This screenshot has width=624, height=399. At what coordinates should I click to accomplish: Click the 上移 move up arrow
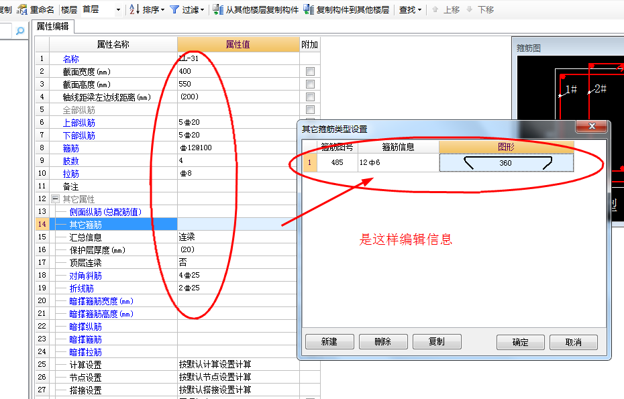pos(435,9)
